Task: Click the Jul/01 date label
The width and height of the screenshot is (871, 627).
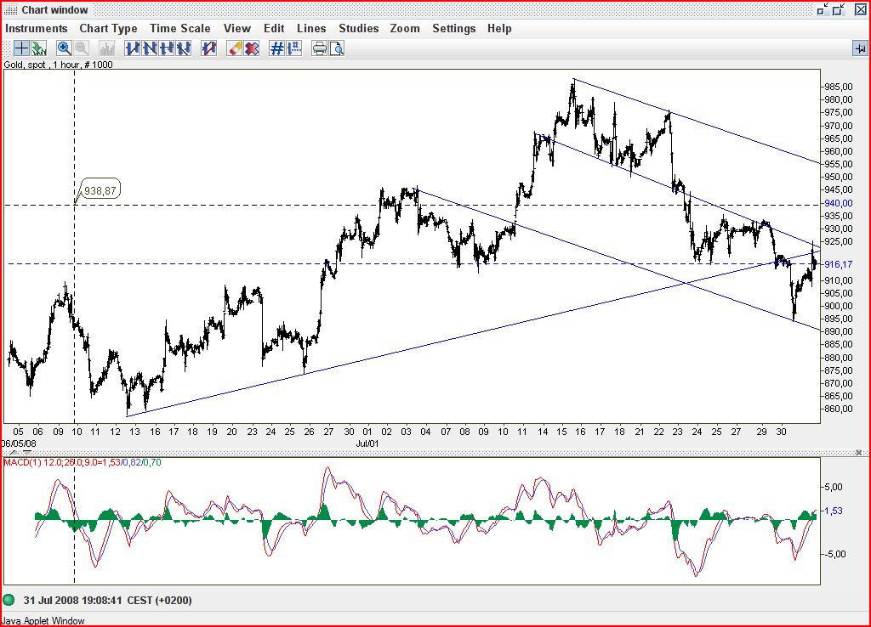Action: (367, 443)
